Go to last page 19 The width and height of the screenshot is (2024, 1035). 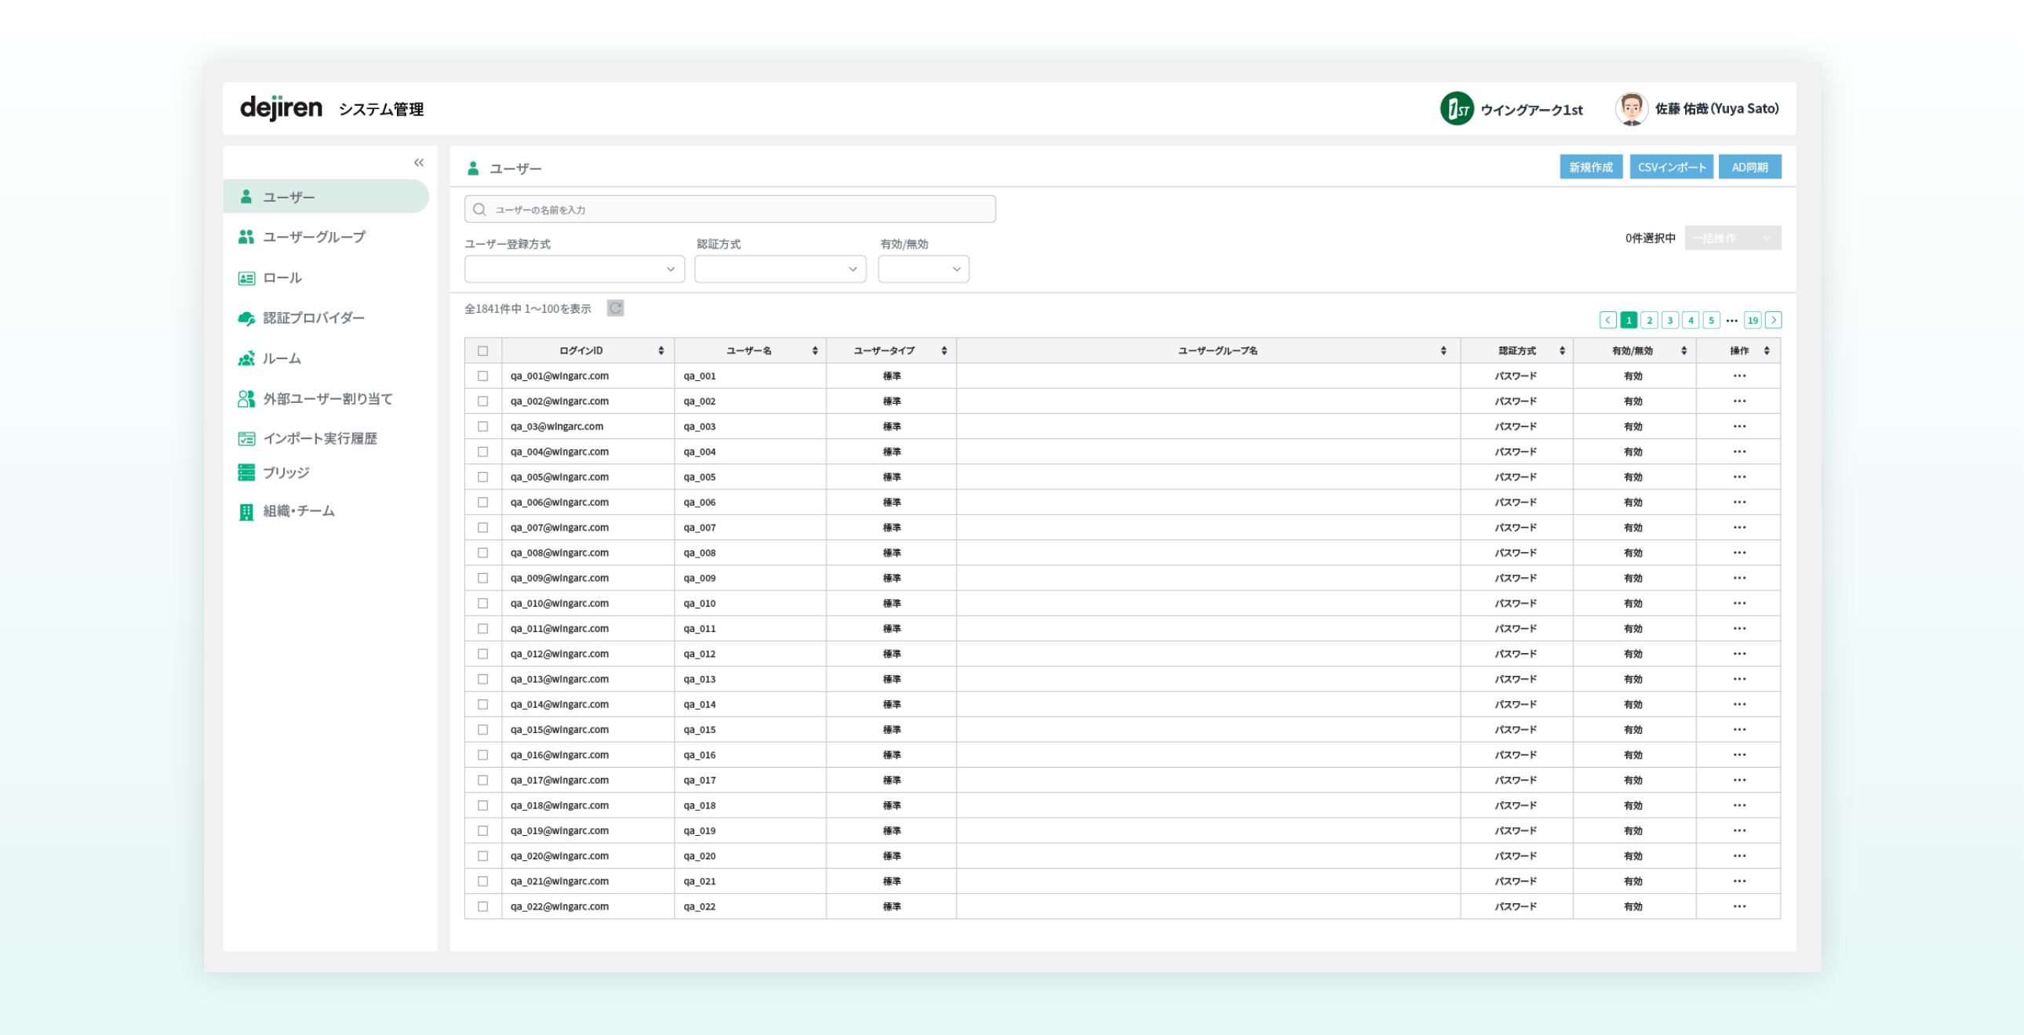[x=1752, y=320]
